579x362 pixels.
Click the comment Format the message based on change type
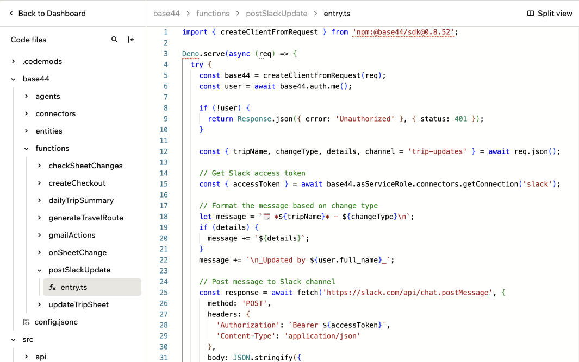(288, 206)
